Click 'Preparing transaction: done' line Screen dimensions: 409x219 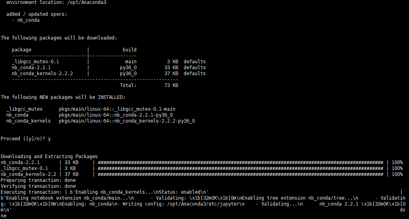[38, 180]
